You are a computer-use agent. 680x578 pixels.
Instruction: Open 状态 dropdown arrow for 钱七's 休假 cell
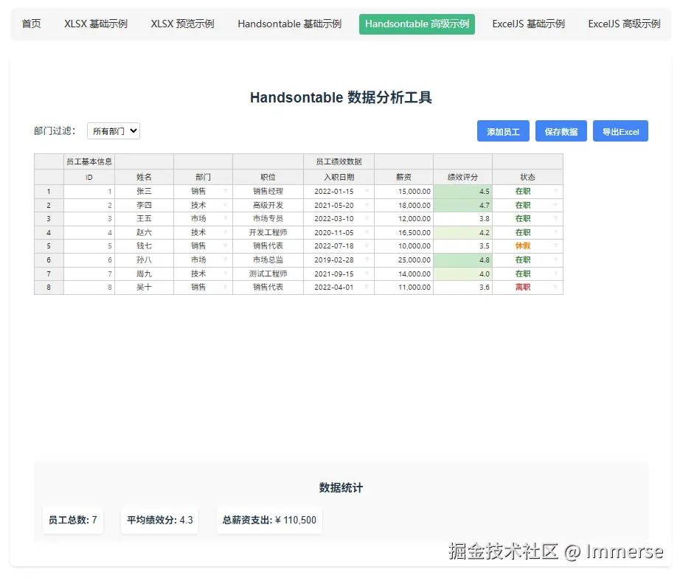pyautogui.click(x=555, y=246)
